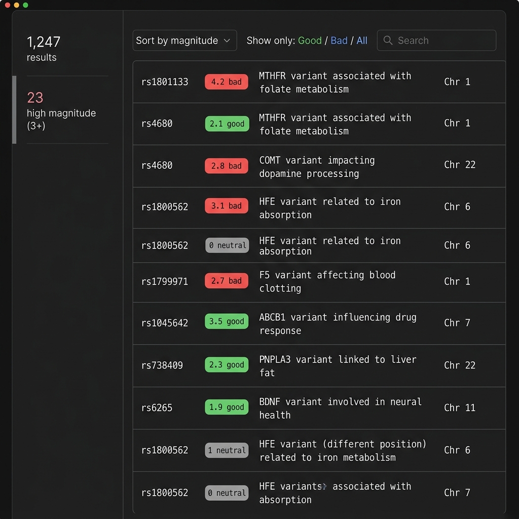
Task: Click the 4.2 bad badge
Action: (227, 82)
